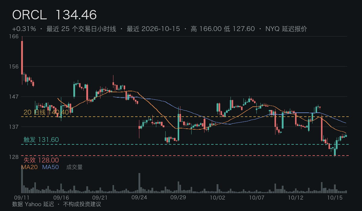Click the 成交量 volume legend label
This screenshot has width=362, height=211.
[75, 167]
